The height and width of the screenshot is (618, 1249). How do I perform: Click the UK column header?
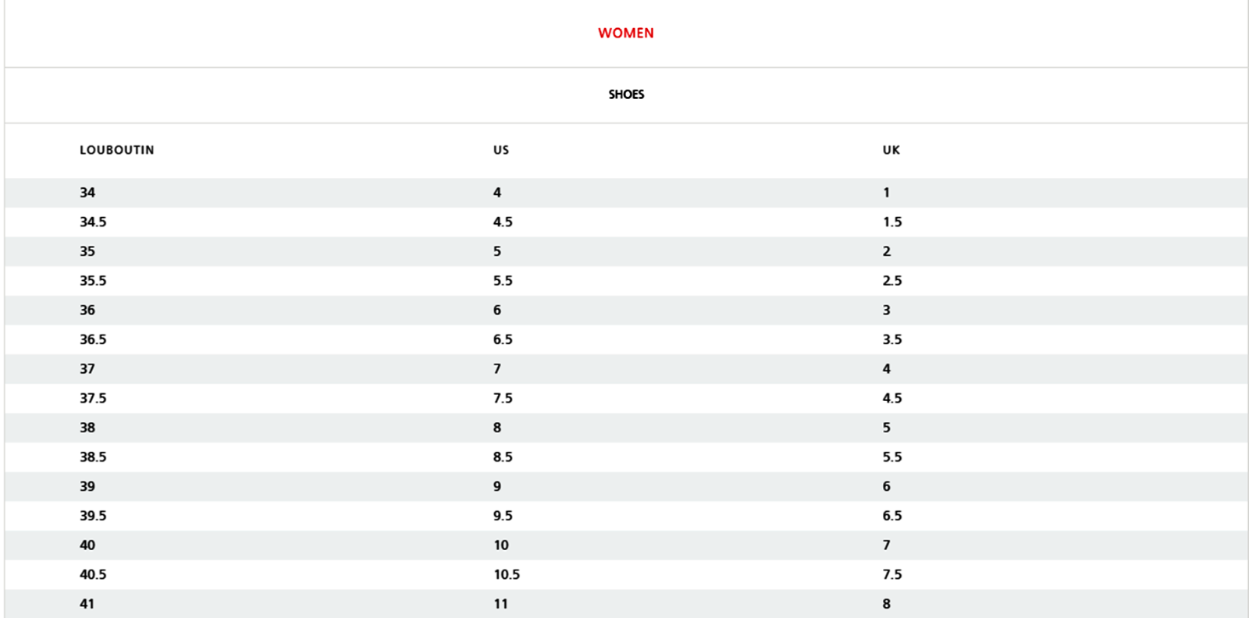tap(891, 150)
